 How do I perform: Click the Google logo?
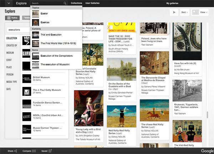[x=207, y=151]
